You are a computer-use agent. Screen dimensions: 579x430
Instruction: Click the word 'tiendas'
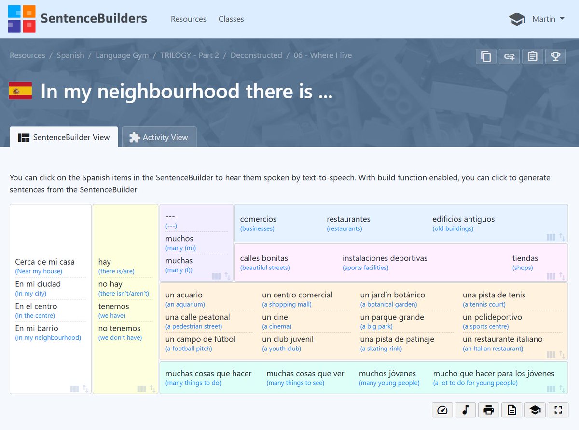tap(525, 258)
